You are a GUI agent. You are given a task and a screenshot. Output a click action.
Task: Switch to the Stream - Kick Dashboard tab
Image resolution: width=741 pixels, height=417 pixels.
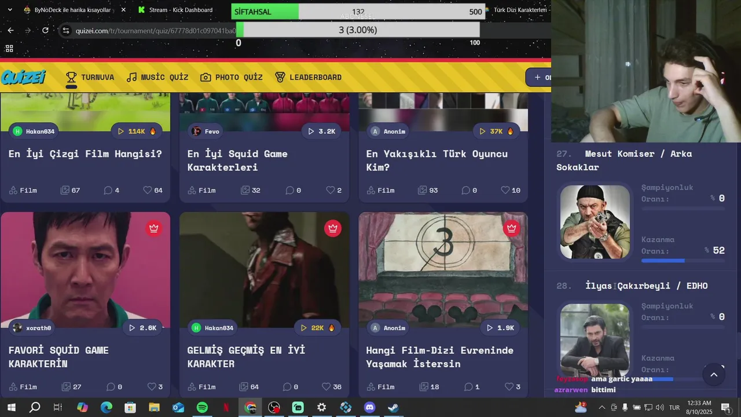coord(177,10)
